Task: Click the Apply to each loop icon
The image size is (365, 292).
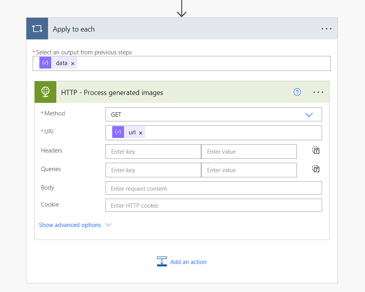Action: (x=37, y=29)
